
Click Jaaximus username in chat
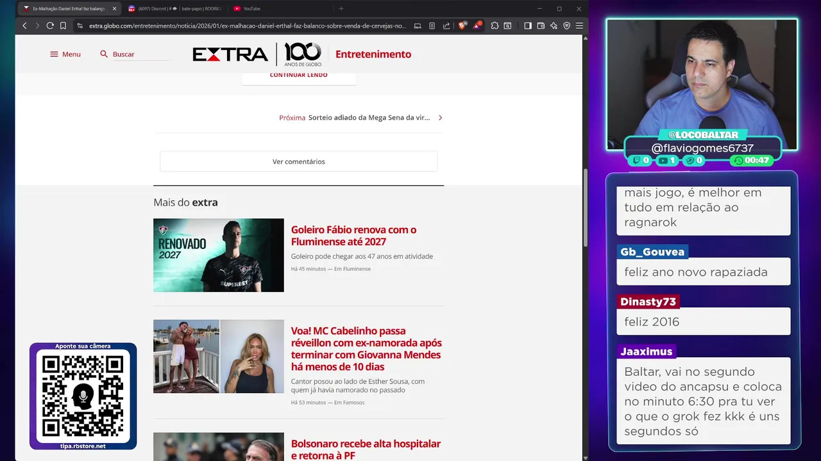(646, 352)
